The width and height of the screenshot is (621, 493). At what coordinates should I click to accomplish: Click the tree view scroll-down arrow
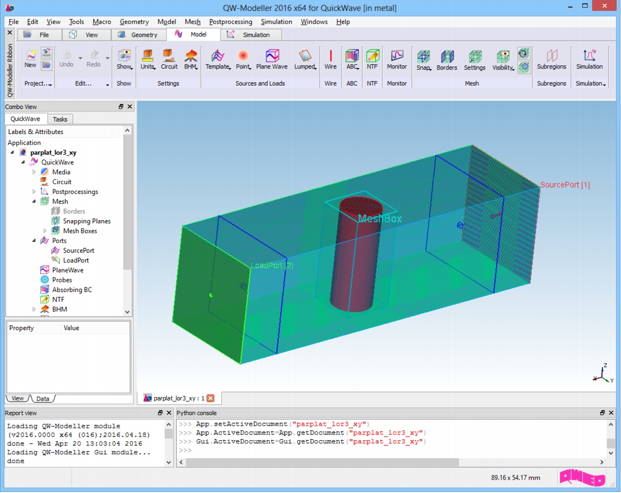coord(127,312)
